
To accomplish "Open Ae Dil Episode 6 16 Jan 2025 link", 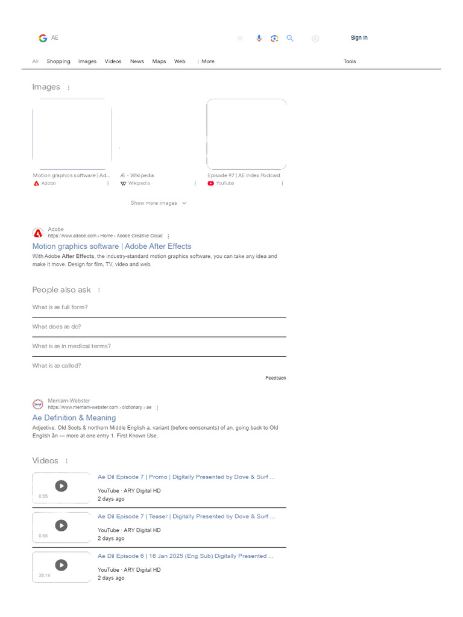I will [186, 556].
